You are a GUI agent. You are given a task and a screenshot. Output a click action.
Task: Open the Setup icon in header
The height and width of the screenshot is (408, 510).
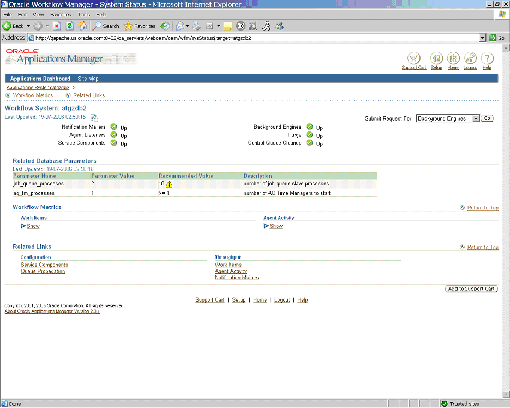(x=436, y=58)
